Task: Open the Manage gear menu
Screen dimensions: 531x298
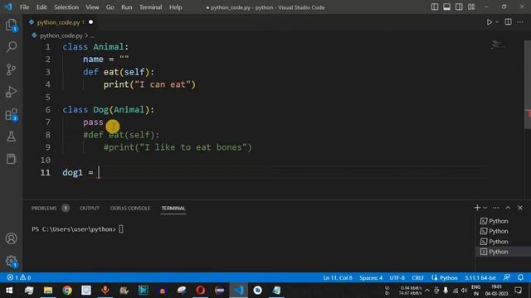Action: [x=11, y=261]
